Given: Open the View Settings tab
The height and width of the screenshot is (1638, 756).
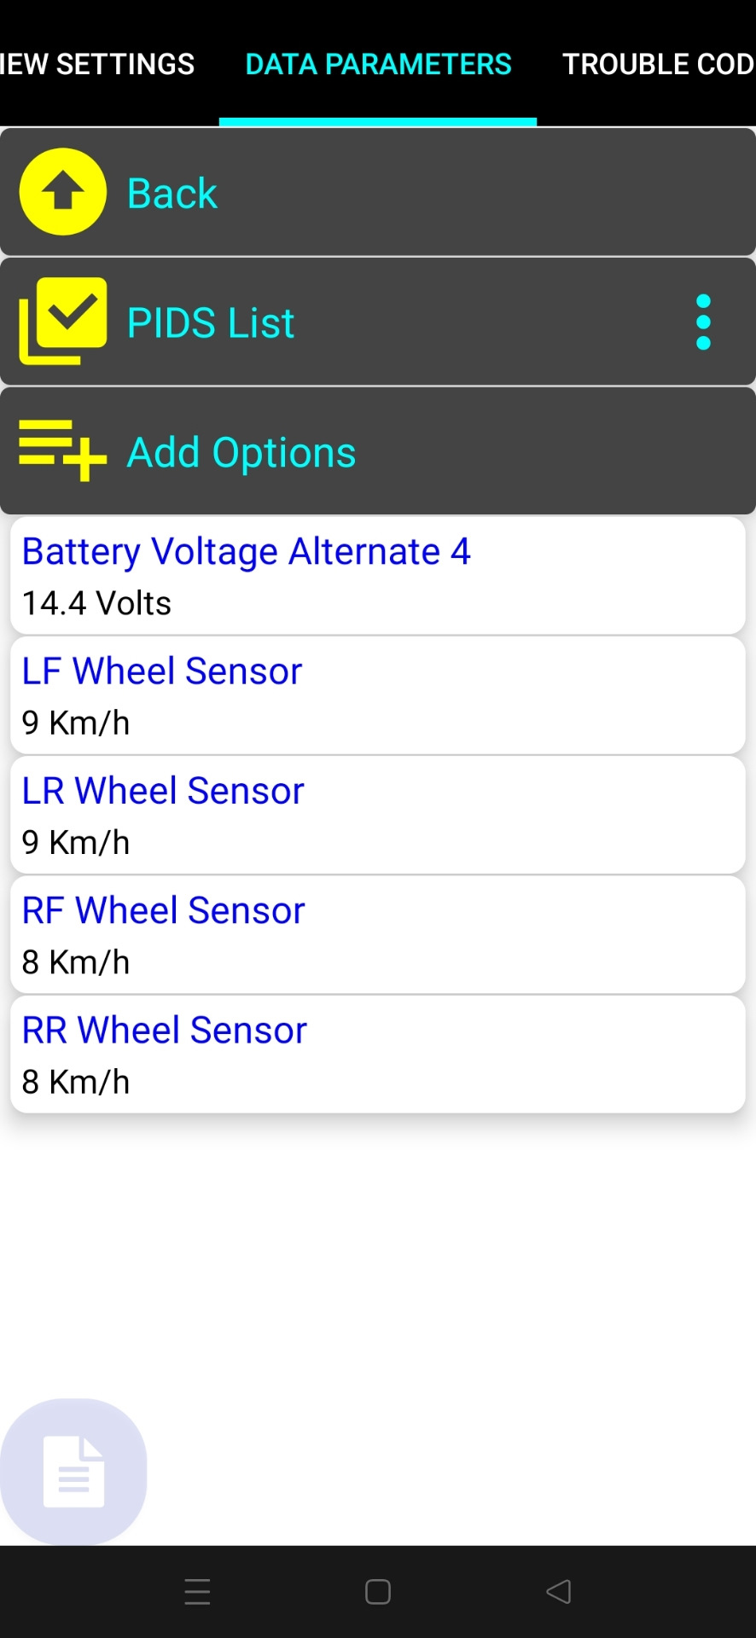Looking at the screenshot, I should (x=97, y=64).
